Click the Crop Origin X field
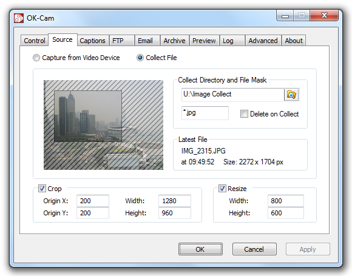352x276 pixels. 93,201
